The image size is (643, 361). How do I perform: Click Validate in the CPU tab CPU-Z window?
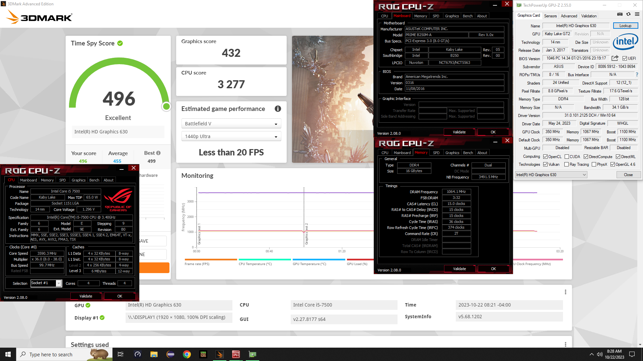pyautogui.click(x=86, y=296)
